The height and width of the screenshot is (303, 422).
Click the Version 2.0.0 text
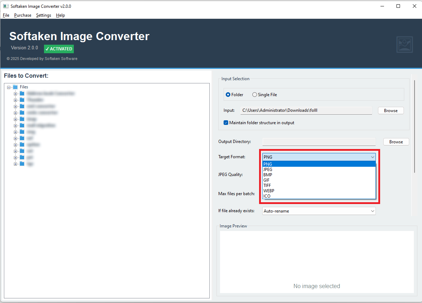point(24,48)
